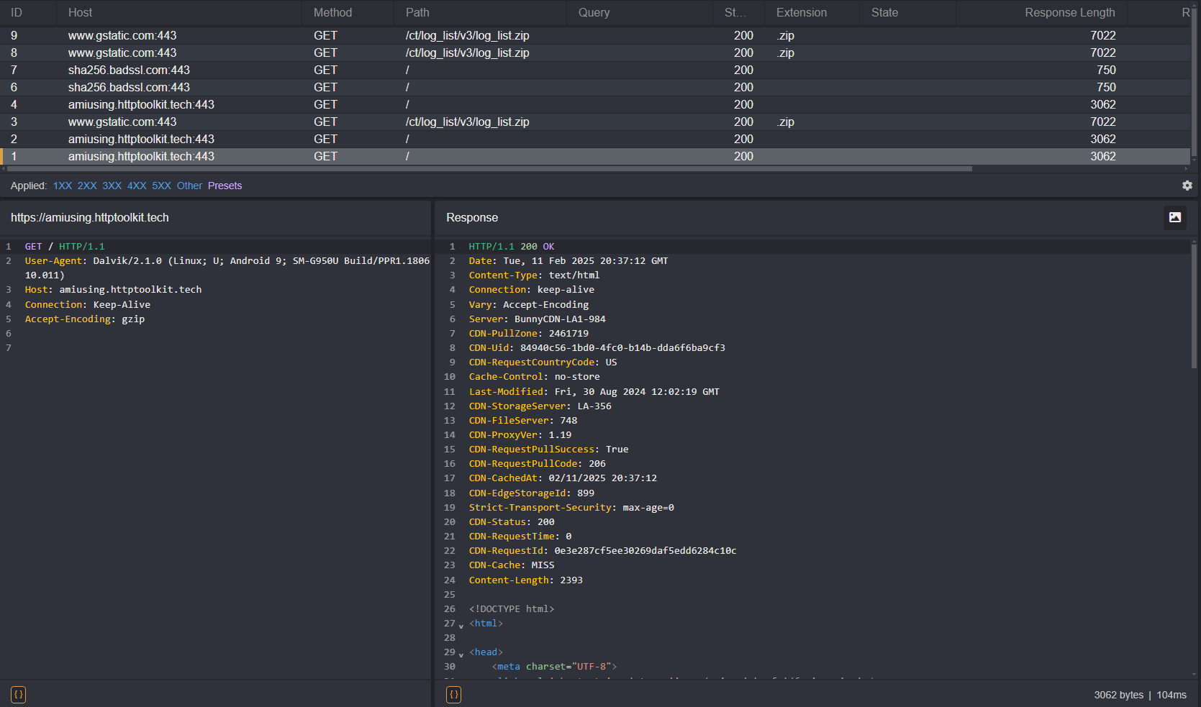
Task: Toggle the 3XX status filter
Action: 112,186
